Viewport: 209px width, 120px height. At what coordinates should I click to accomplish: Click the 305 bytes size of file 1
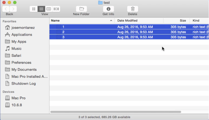point(178,27)
